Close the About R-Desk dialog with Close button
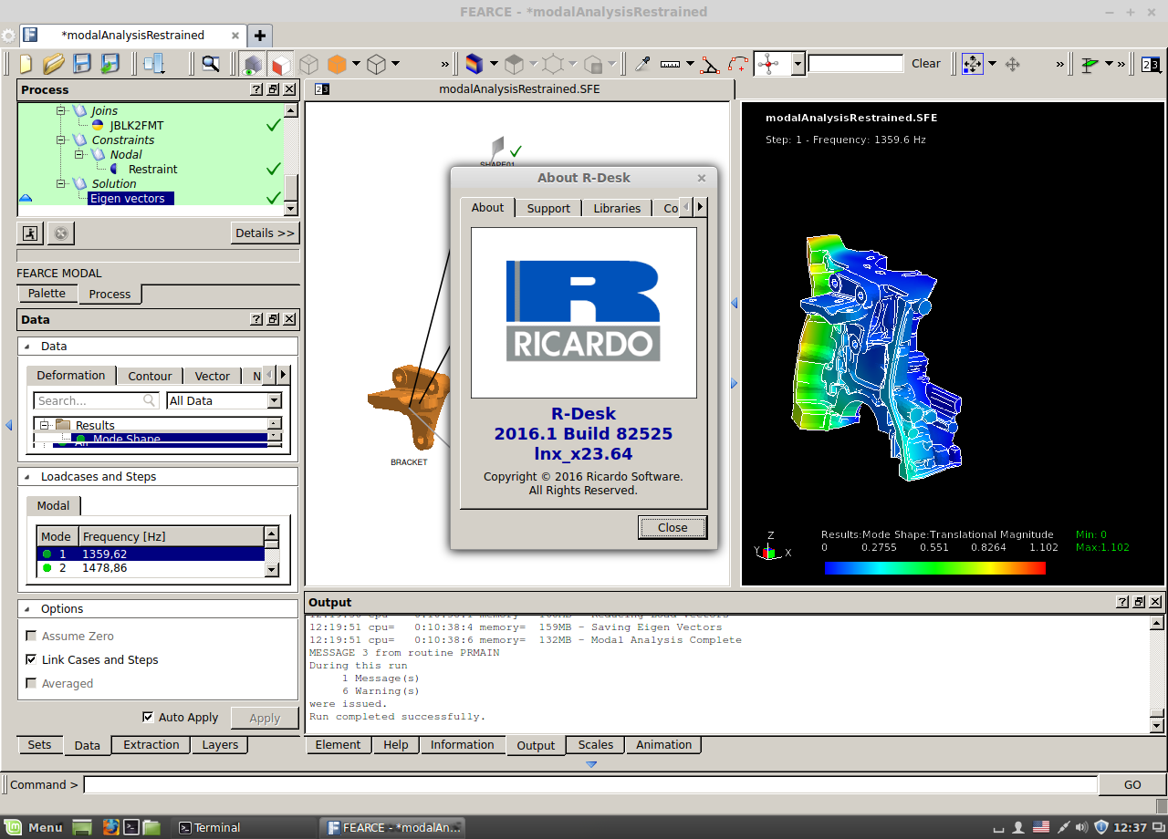 coord(673,527)
